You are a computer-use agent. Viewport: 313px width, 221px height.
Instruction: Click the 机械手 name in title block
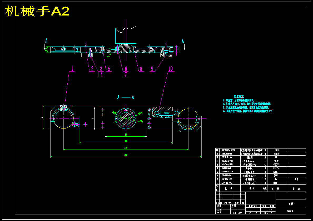(x=291, y=204)
